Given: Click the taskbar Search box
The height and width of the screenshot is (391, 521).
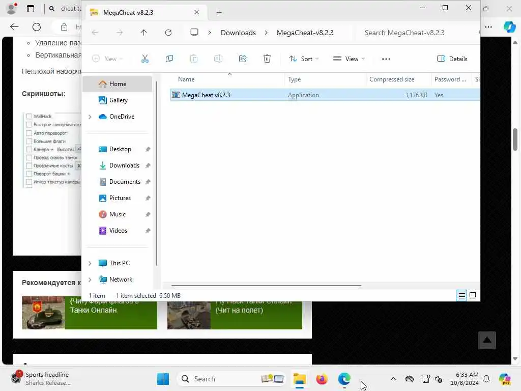Looking at the screenshot, I should [x=232, y=379].
